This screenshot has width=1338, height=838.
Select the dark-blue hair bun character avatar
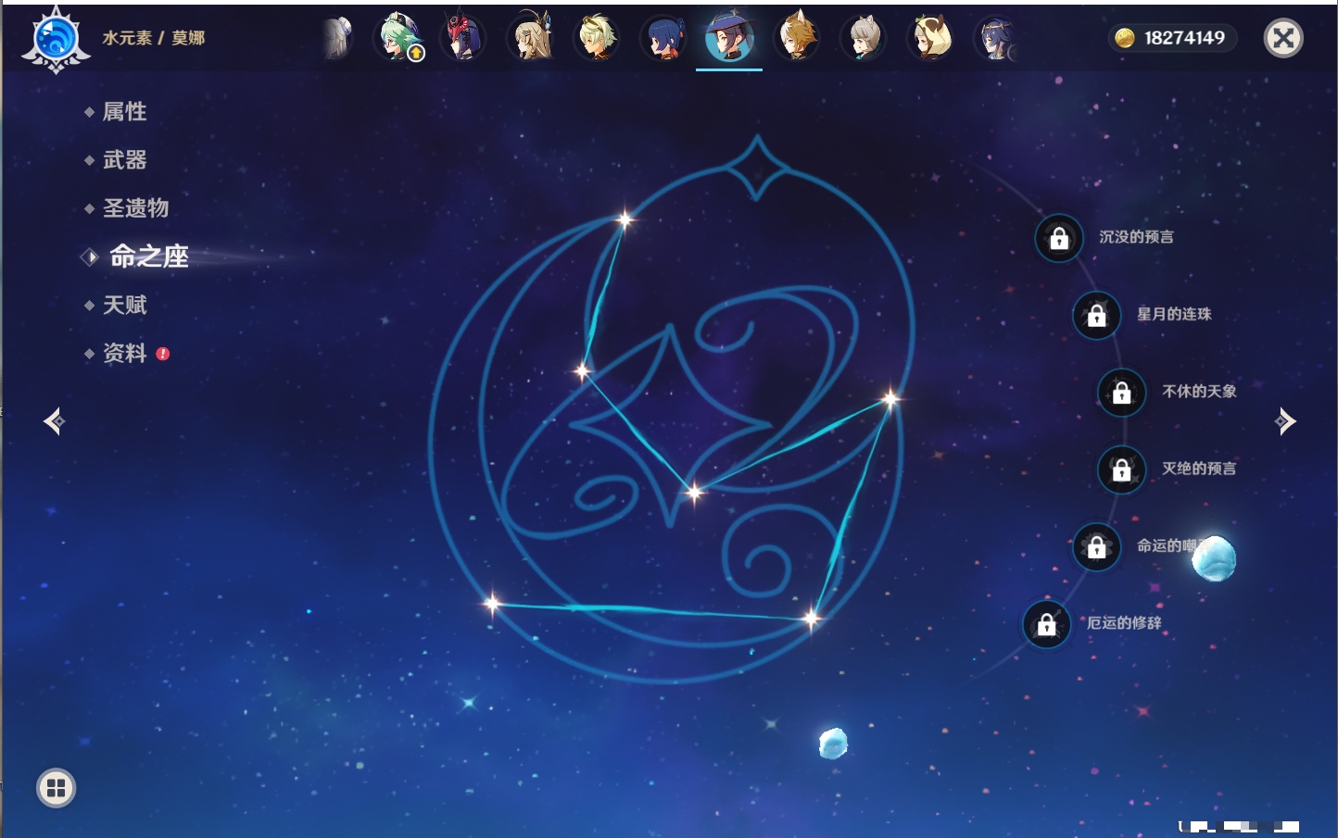[x=663, y=38]
